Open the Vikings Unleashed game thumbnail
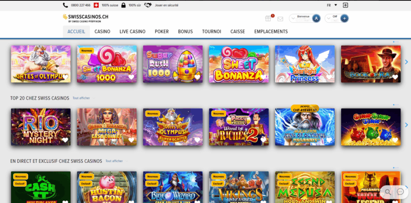411x203 pixels. 239,187
